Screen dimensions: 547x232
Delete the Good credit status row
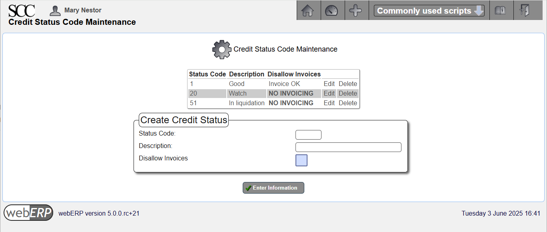tap(348, 84)
